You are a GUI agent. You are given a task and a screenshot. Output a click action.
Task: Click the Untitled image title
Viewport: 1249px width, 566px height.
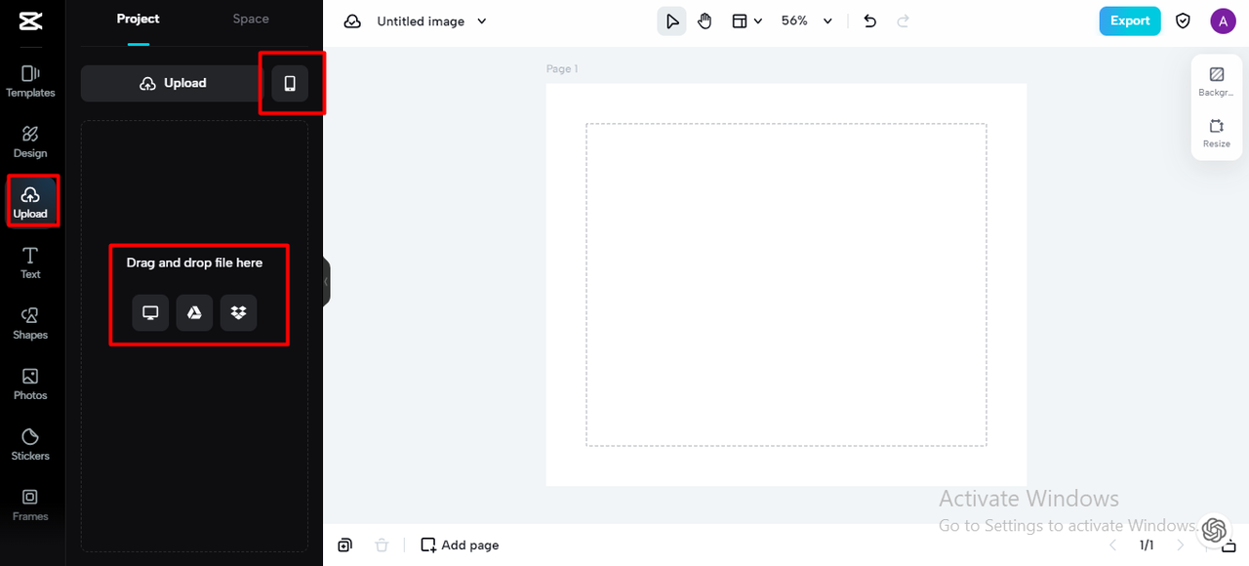[x=421, y=21]
